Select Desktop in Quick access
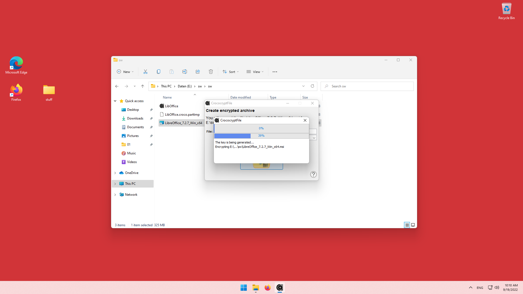This screenshot has width=523, height=294. point(133,110)
